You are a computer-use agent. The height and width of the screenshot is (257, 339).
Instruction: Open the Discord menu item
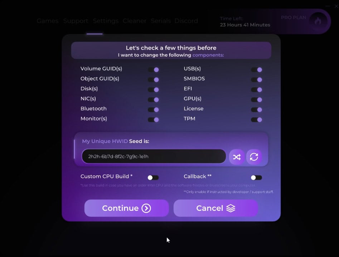(186, 21)
